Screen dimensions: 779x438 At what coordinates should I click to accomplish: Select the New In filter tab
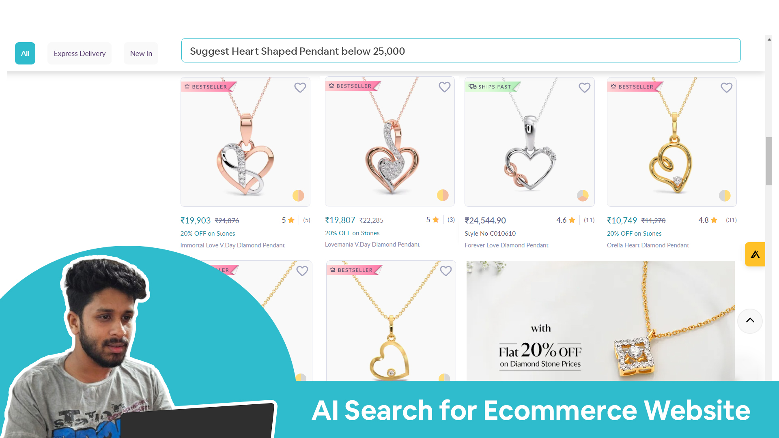pos(141,53)
